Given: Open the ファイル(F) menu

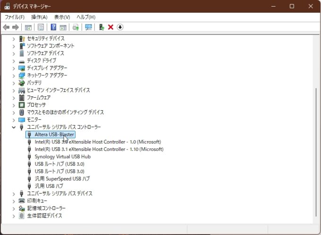Looking at the screenshot, I should [15, 17].
